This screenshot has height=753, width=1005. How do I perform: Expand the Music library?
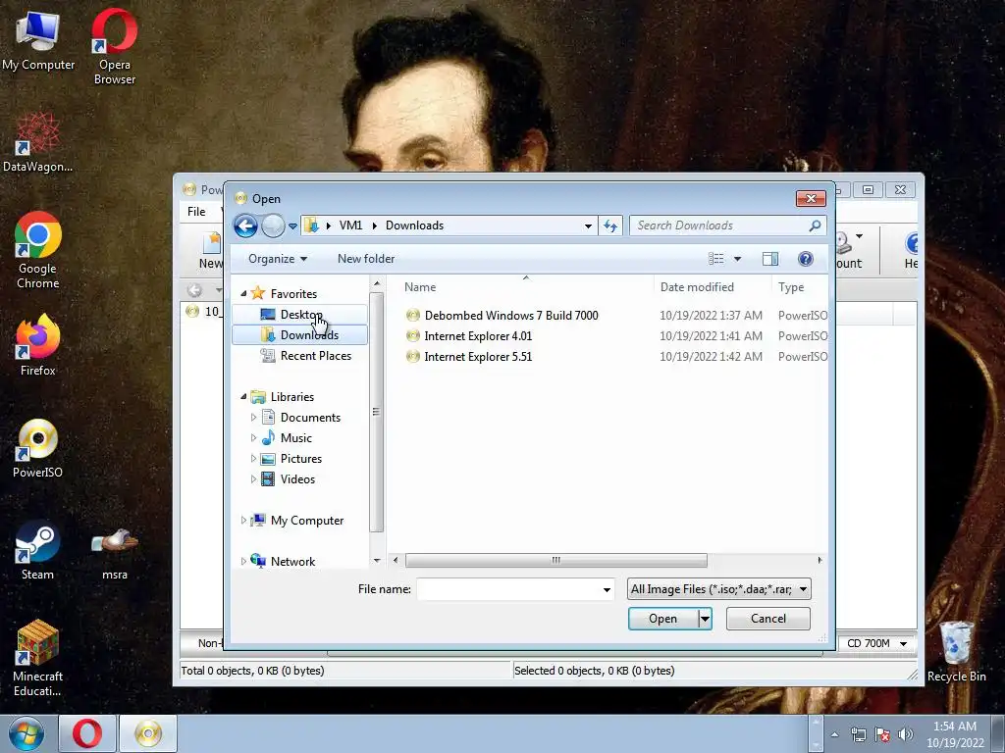coord(253,438)
